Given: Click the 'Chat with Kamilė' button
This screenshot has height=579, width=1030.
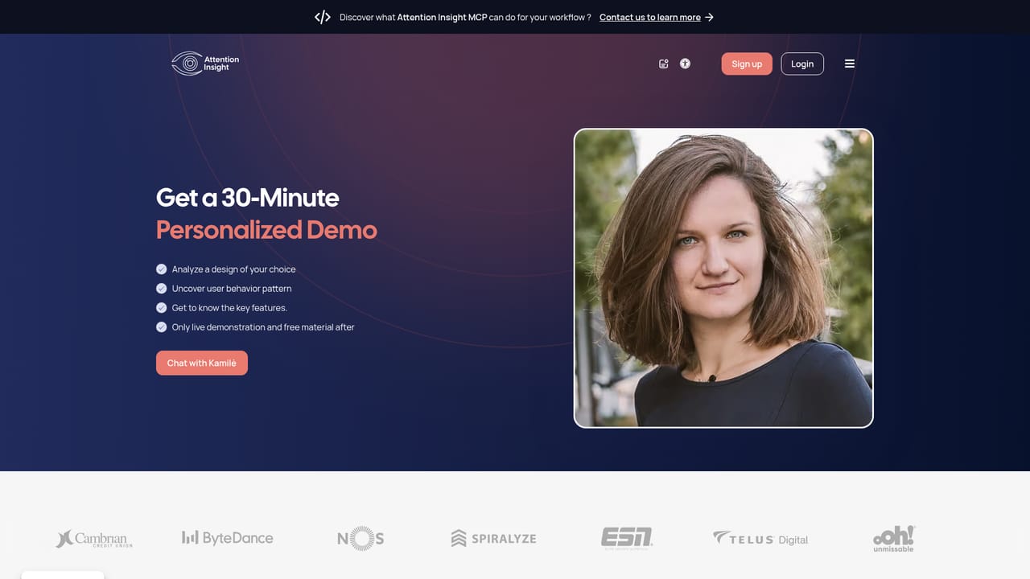Looking at the screenshot, I should tap(202, 363).
